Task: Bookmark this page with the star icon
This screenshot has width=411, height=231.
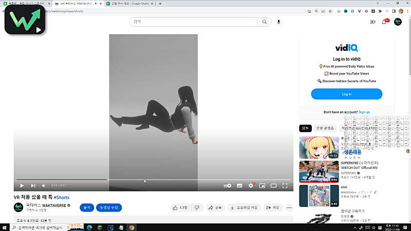Action: pos(330,11)
